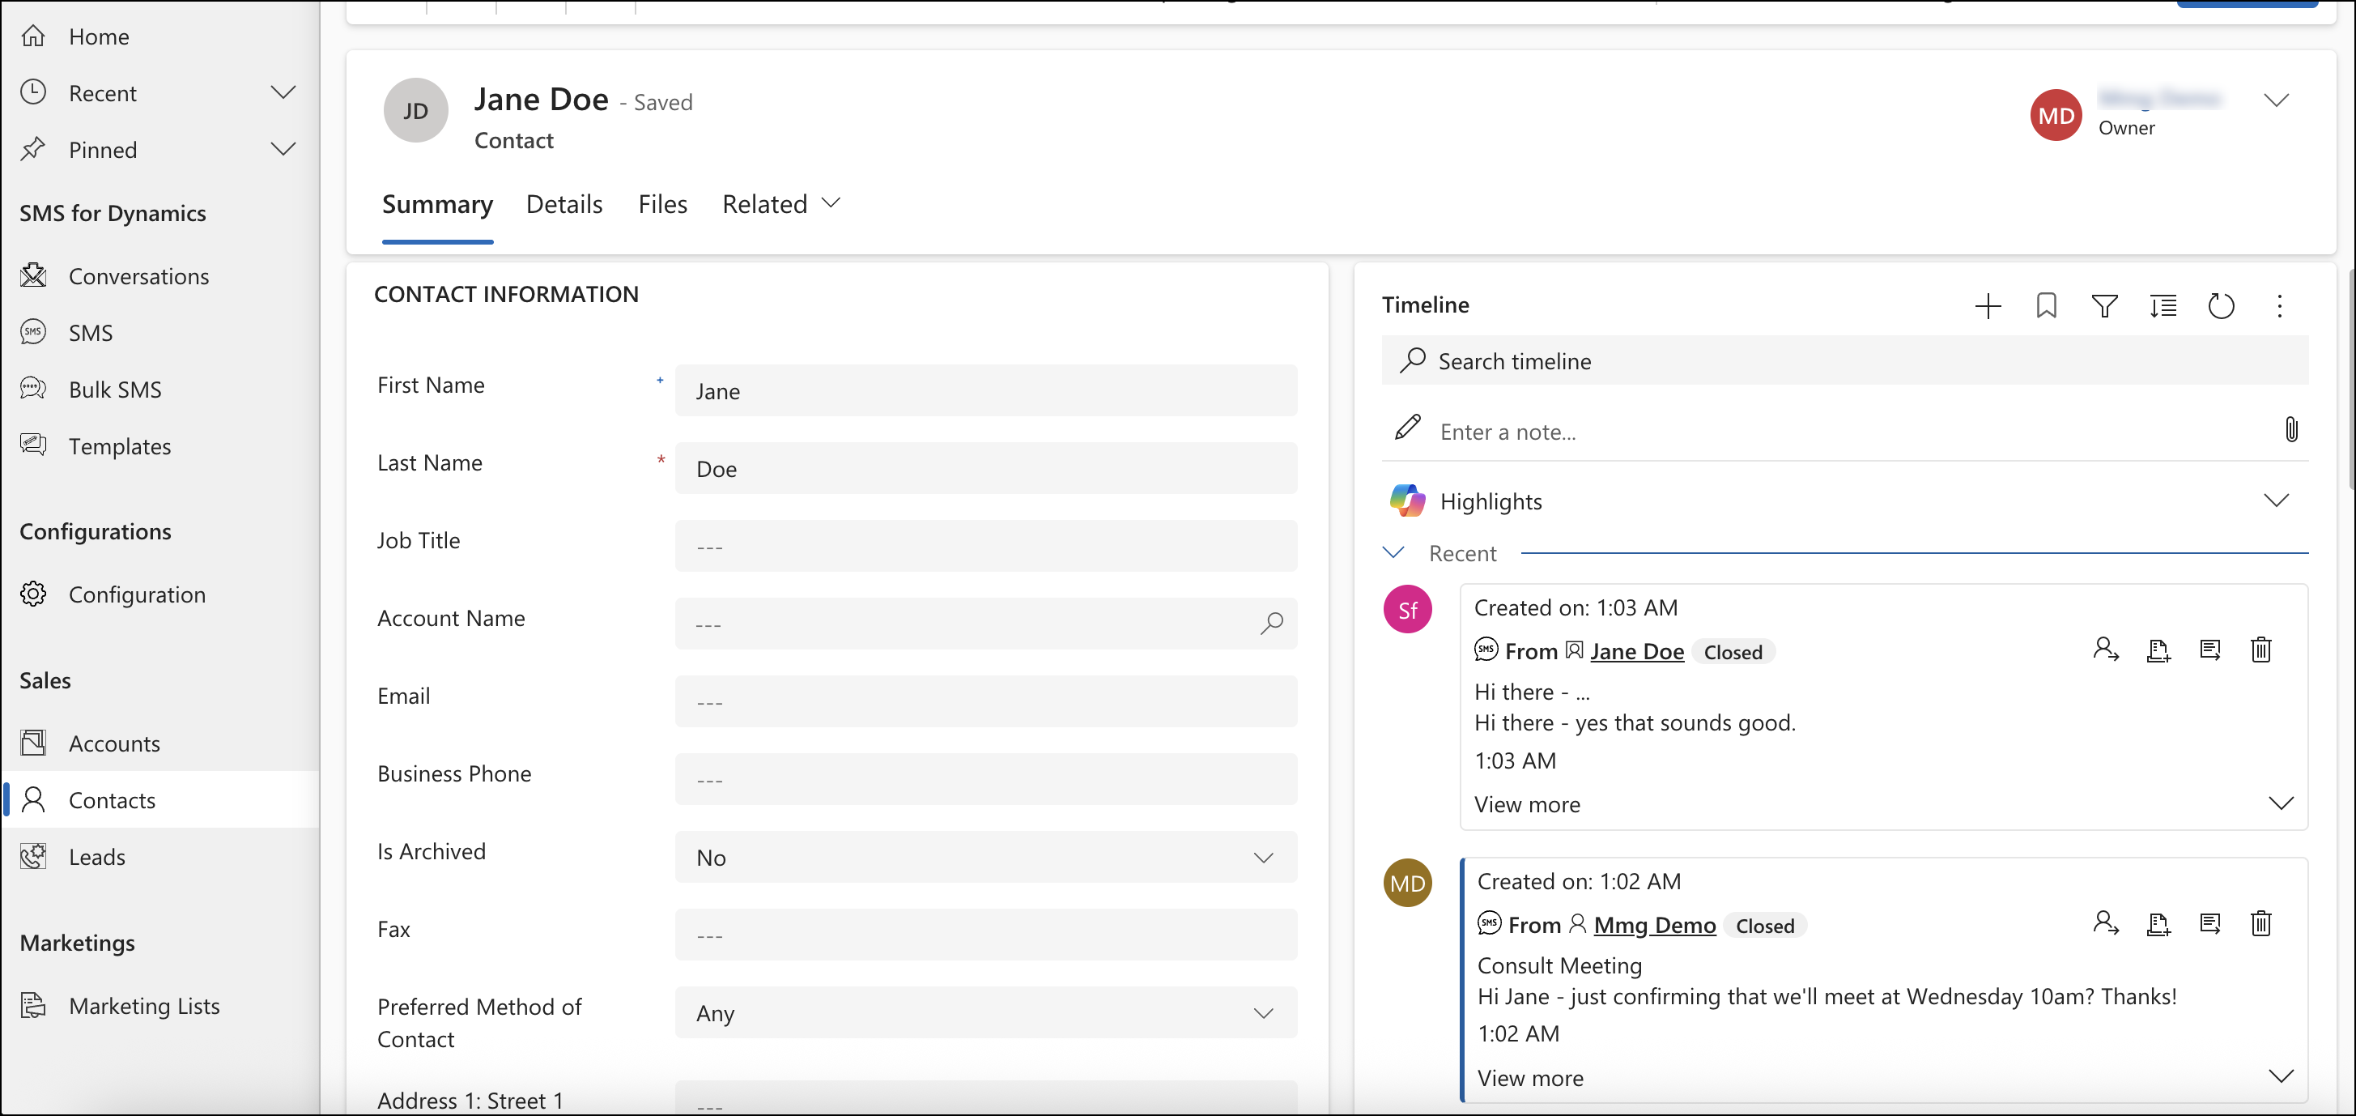Refresh the timeline
The height and width of the screenshot is (1116, 2356).
point(2222,306)
